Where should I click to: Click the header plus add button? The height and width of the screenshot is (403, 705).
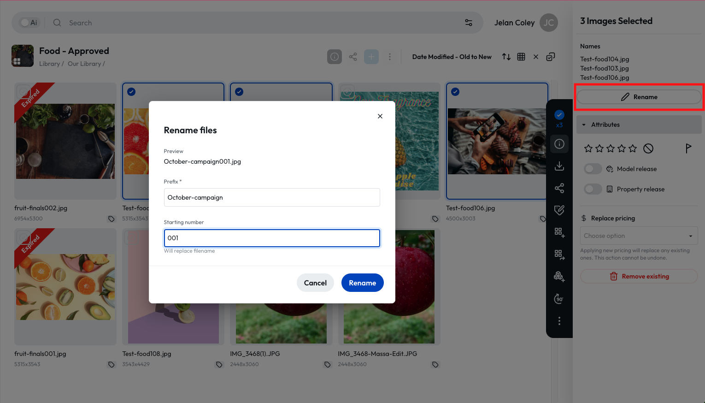pos(371,57)
